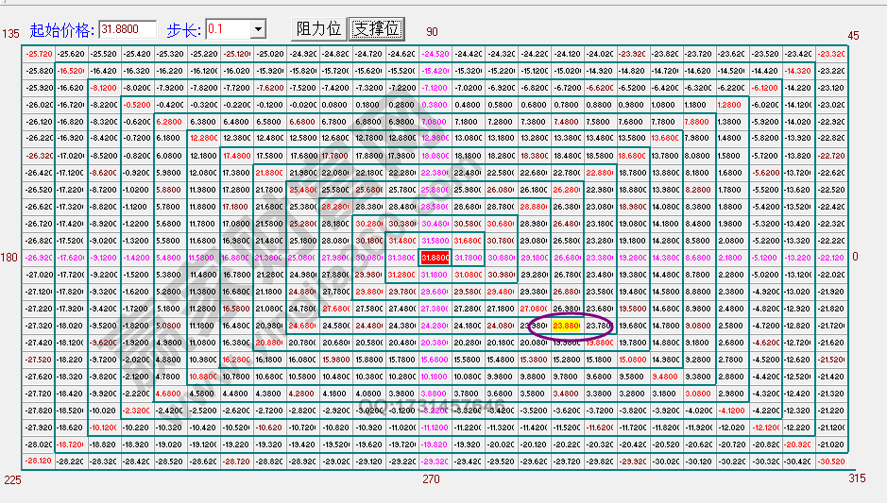
Task: Select cell 31.7800 right of the center
Action: tap(469, 257)
